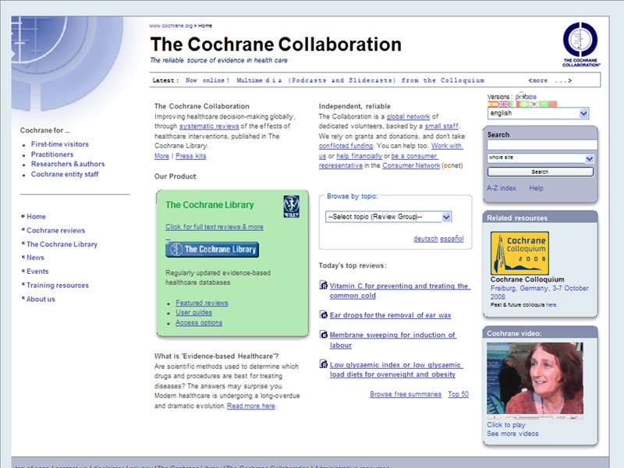
Task: Click the Search text input field
Action: tap(542, 145)
